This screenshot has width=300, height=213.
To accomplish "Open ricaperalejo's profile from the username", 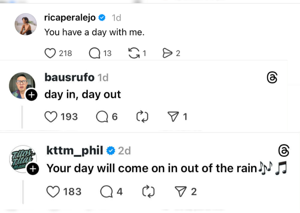I will [x=70, y=18].
